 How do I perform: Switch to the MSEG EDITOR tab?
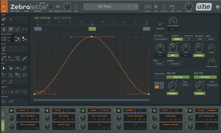(62, 18)
